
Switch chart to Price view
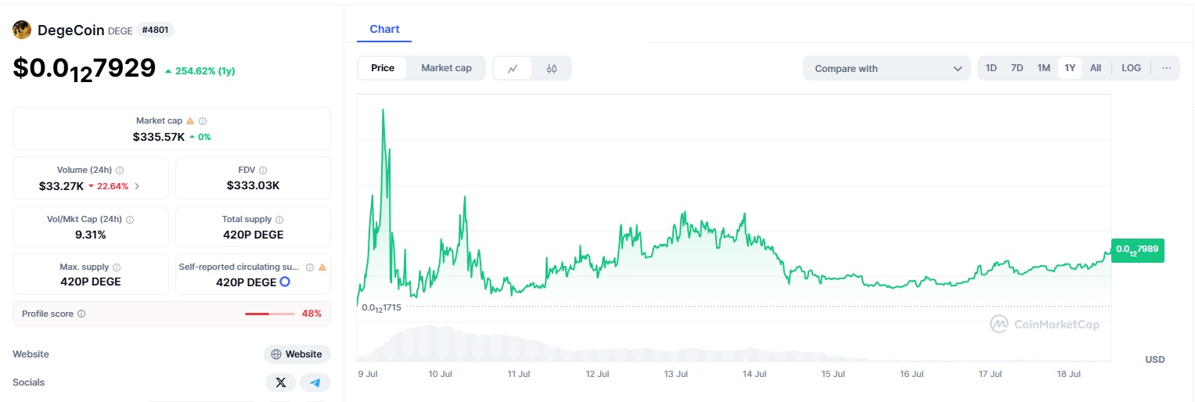pos(383,68)
